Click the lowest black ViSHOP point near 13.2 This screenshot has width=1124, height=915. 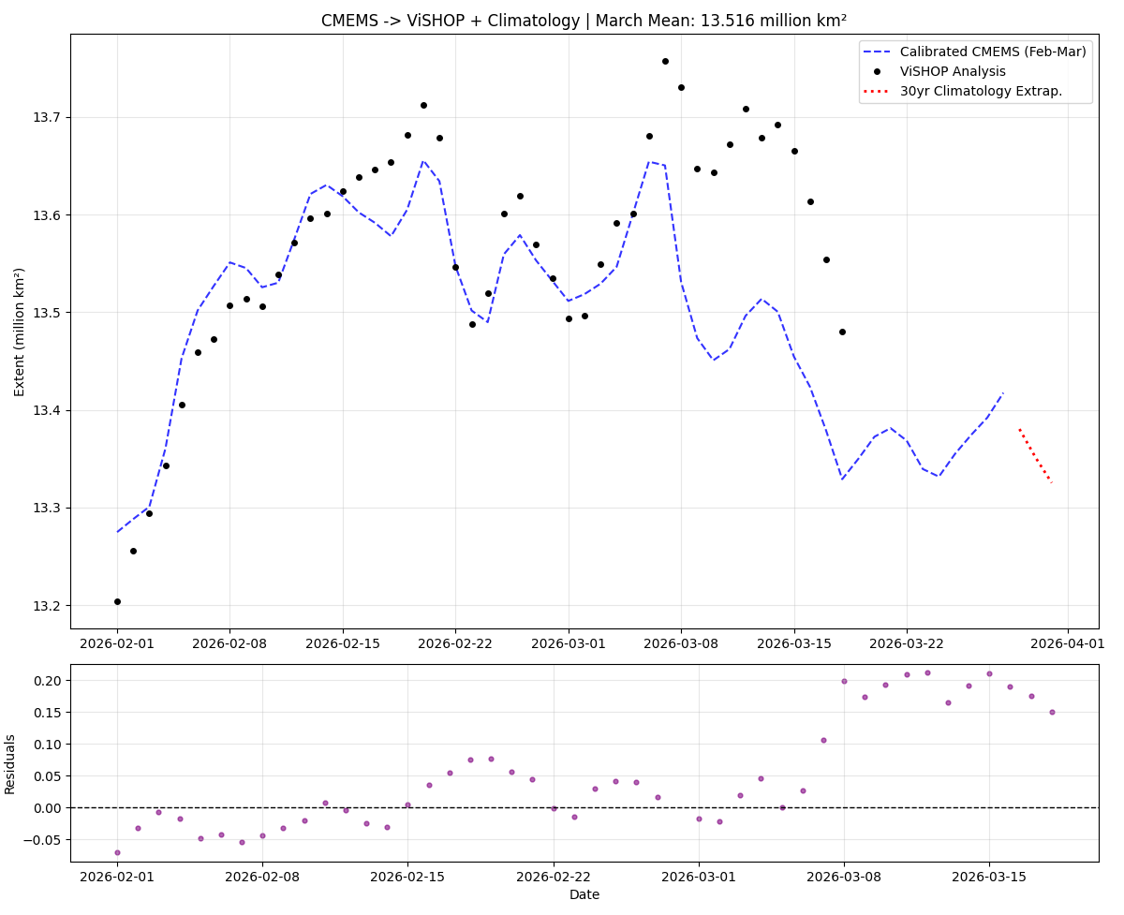pos(117,601)
